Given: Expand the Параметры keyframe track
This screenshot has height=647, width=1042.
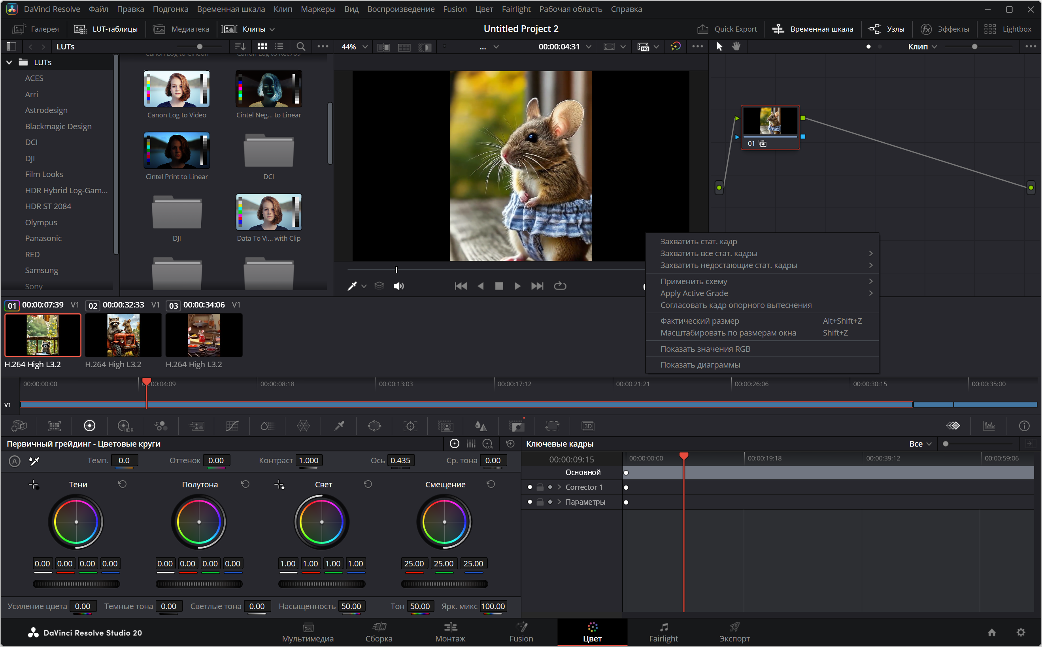Looking at the screenshot, I should [559, 502].
